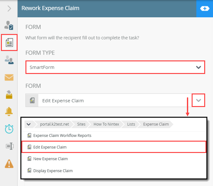
Task: Choose New Expense Claim from list
Action: tap(50, 159)
